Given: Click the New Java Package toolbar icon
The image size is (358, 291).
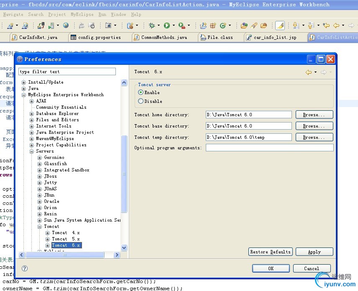Looking at the screenshot, I should click(213, 26).
